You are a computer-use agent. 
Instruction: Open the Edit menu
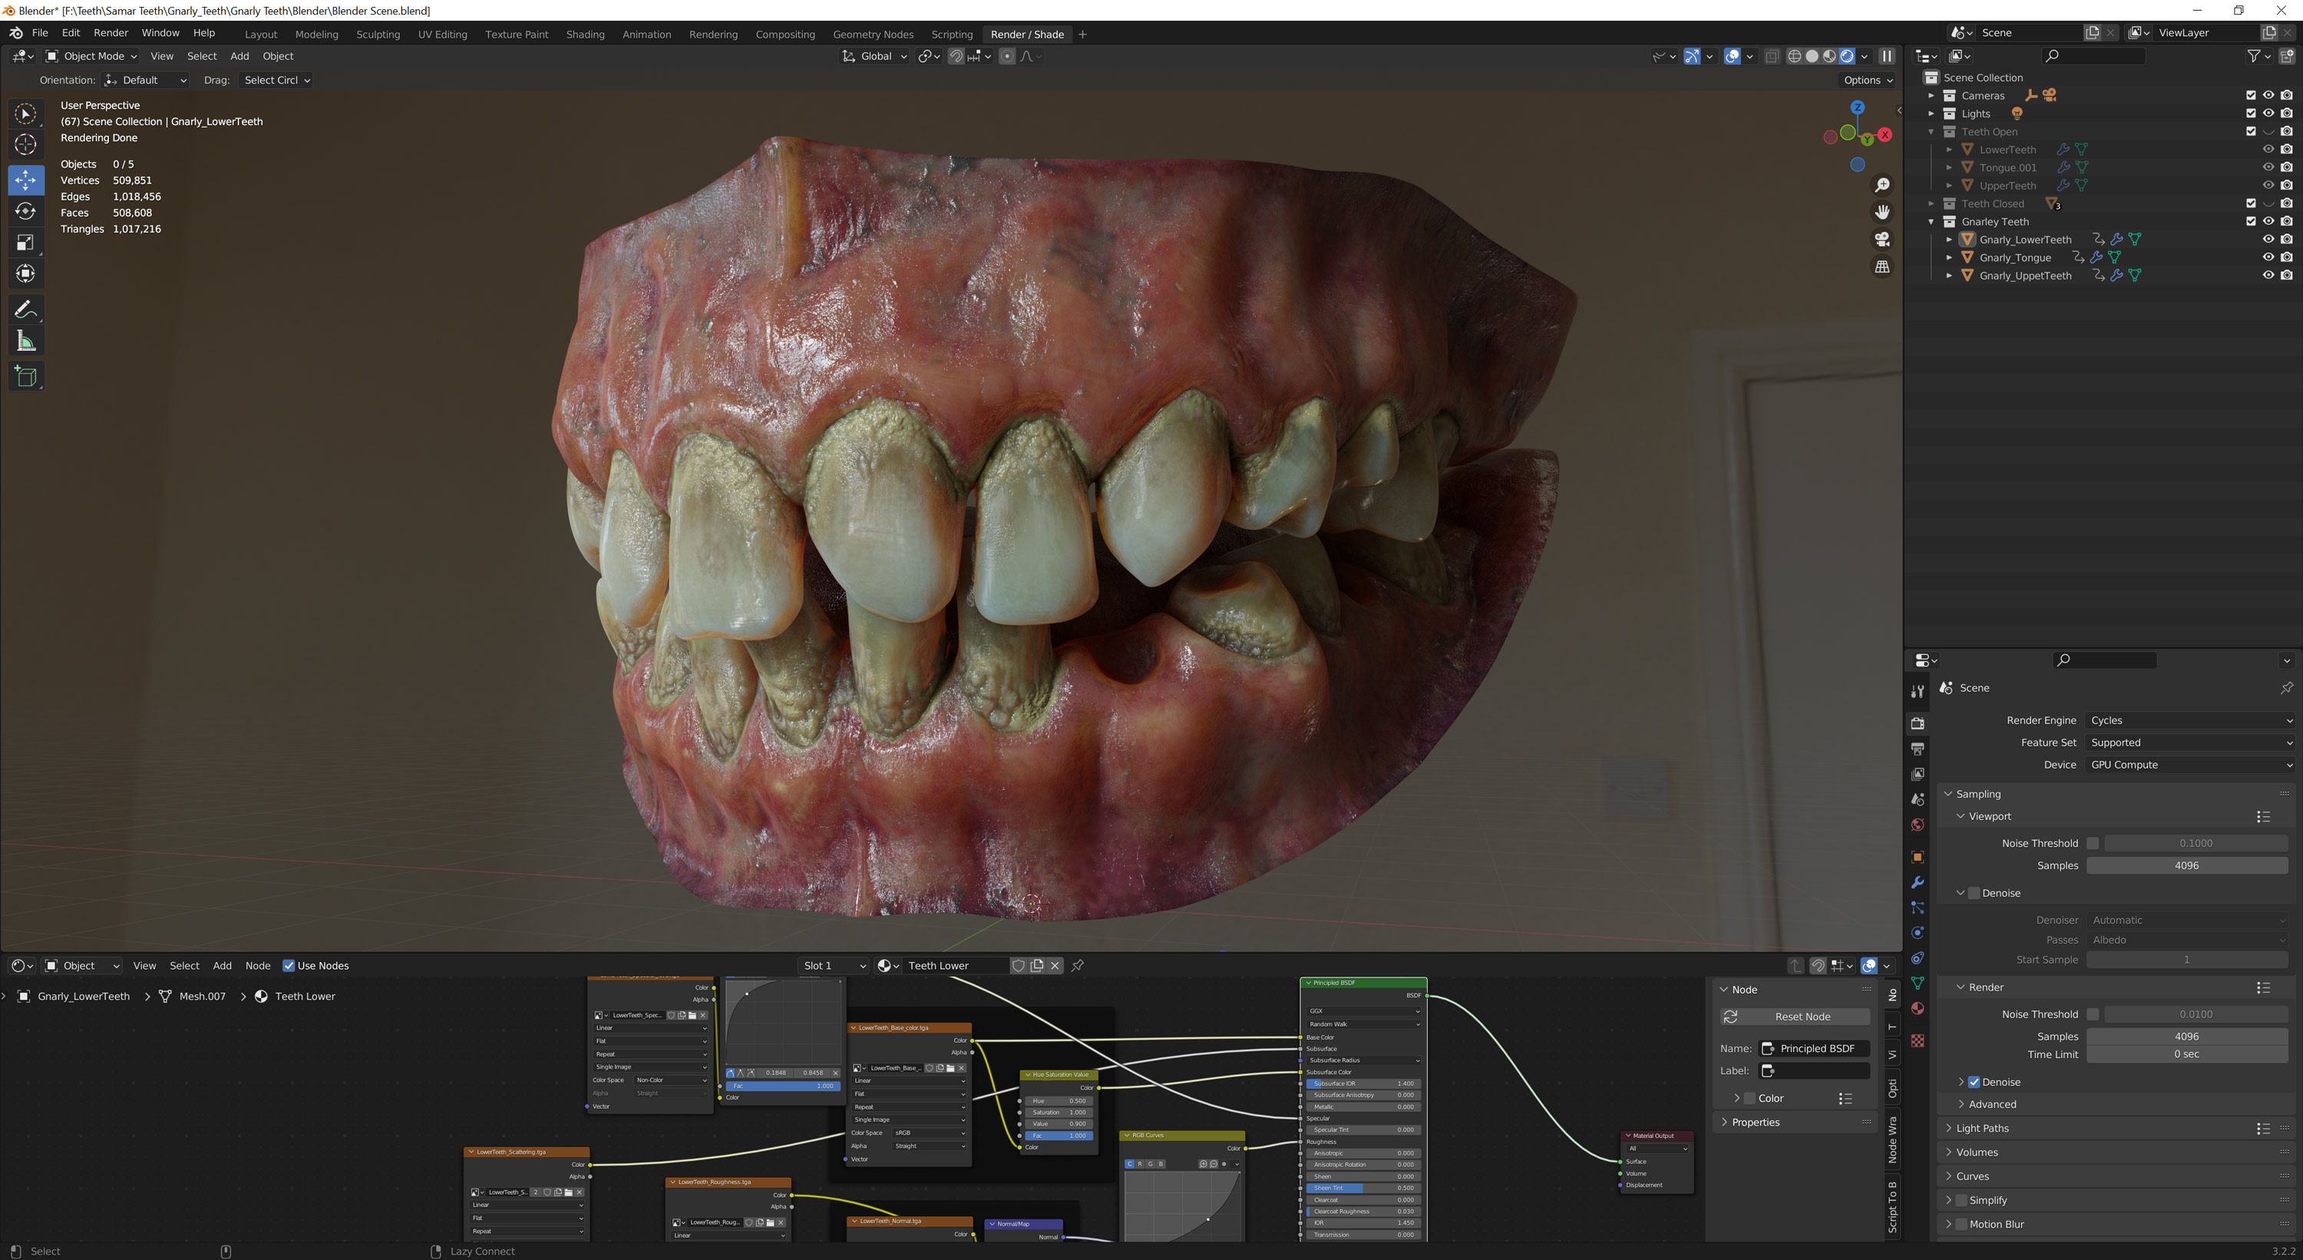click(x=70, y=32)
